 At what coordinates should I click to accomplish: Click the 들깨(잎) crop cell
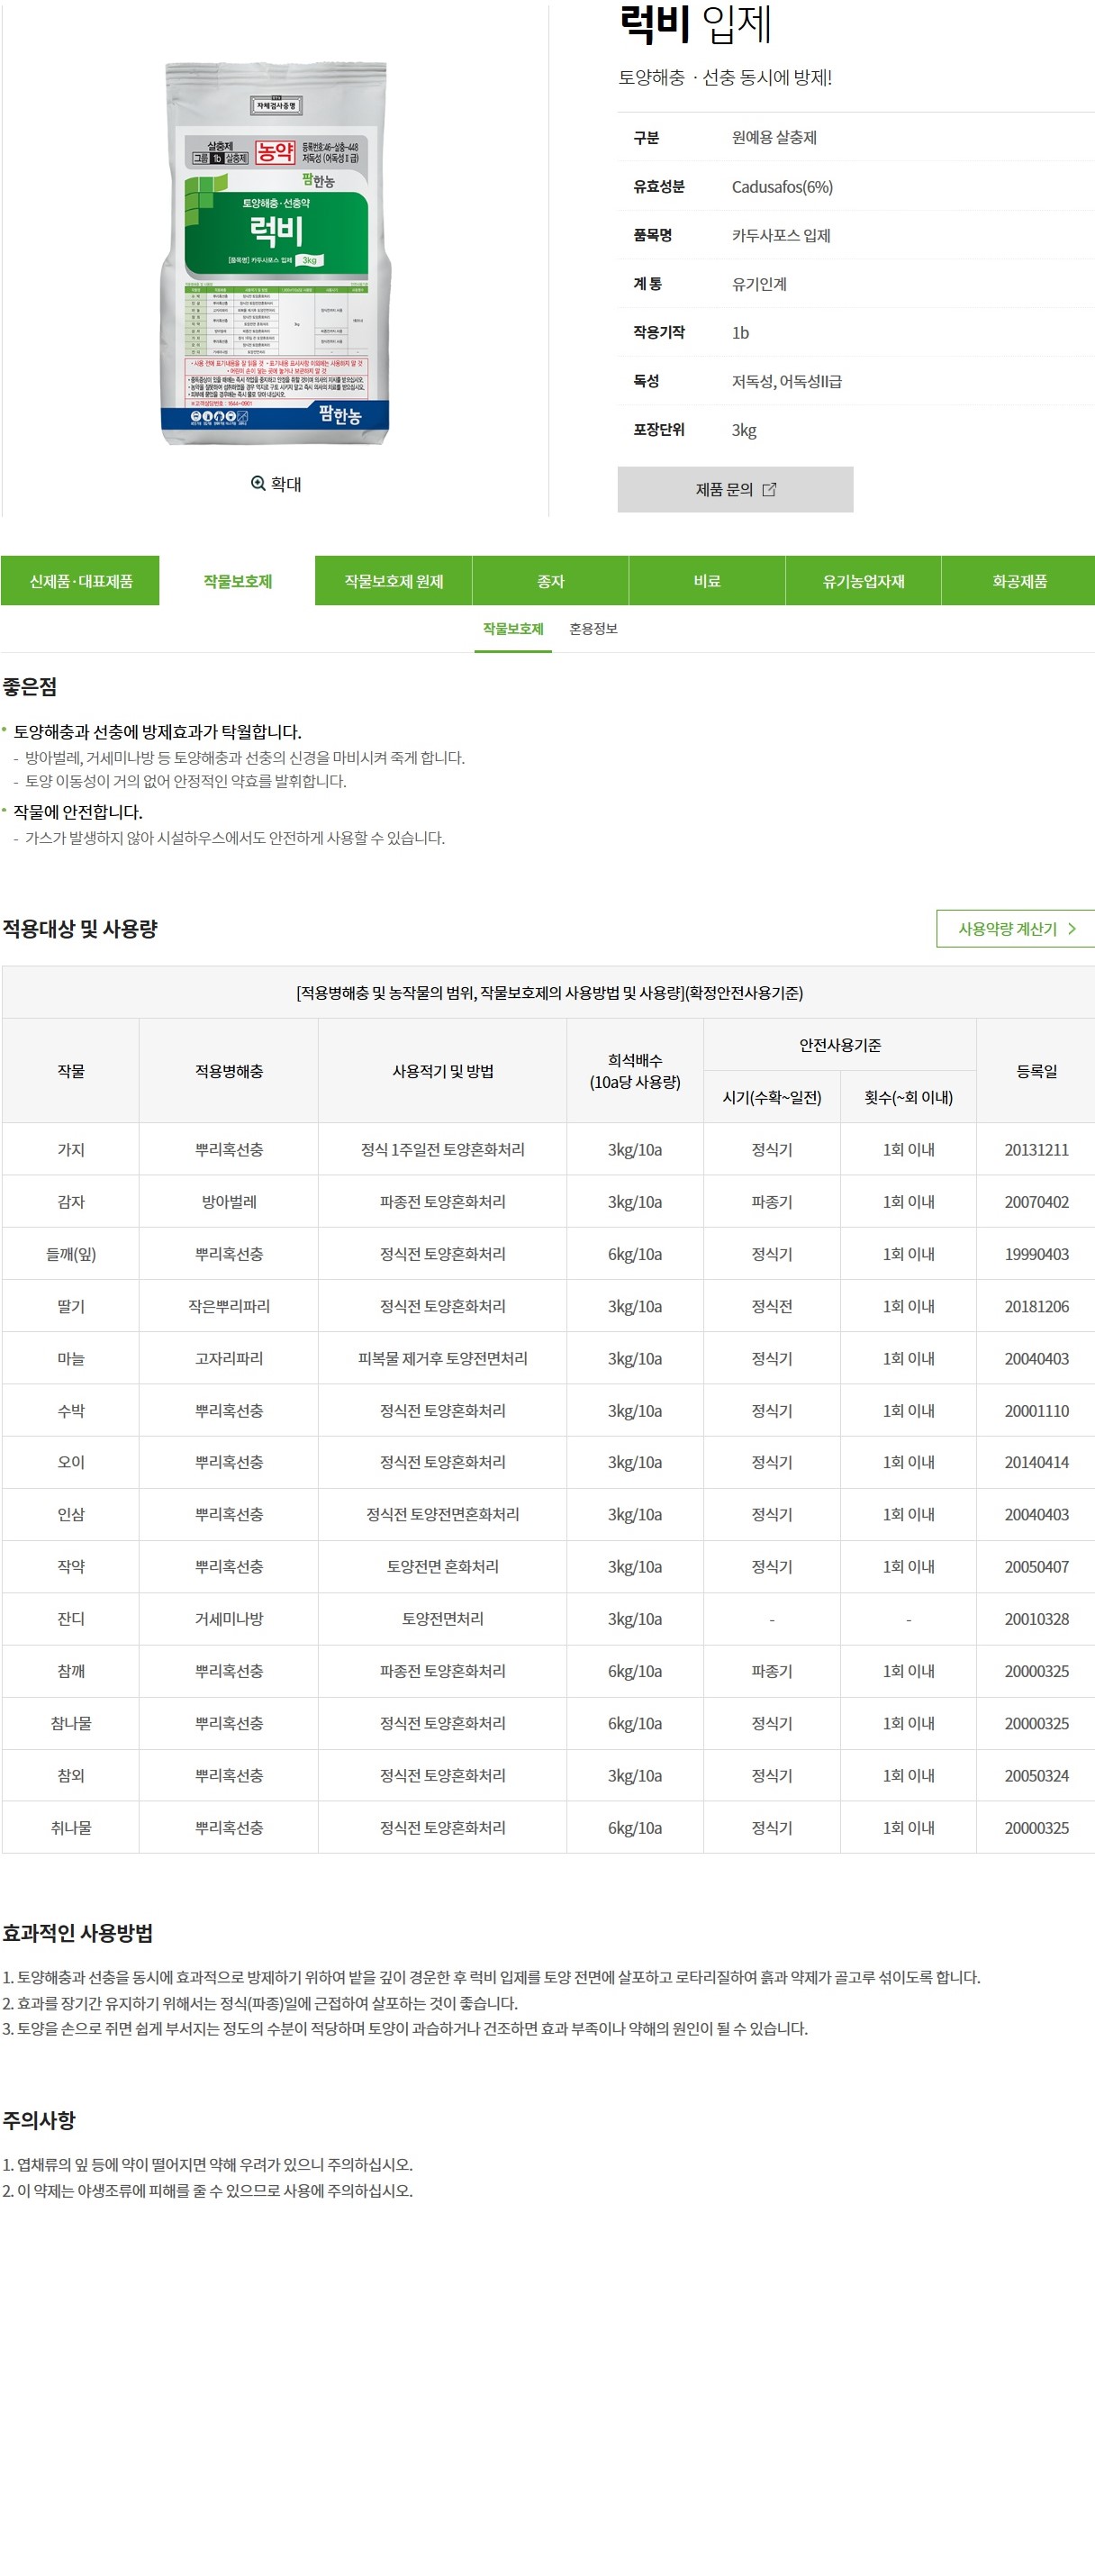pos(71,1254)
